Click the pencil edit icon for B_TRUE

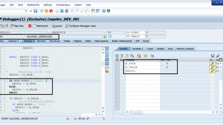(x=212, y=63)
